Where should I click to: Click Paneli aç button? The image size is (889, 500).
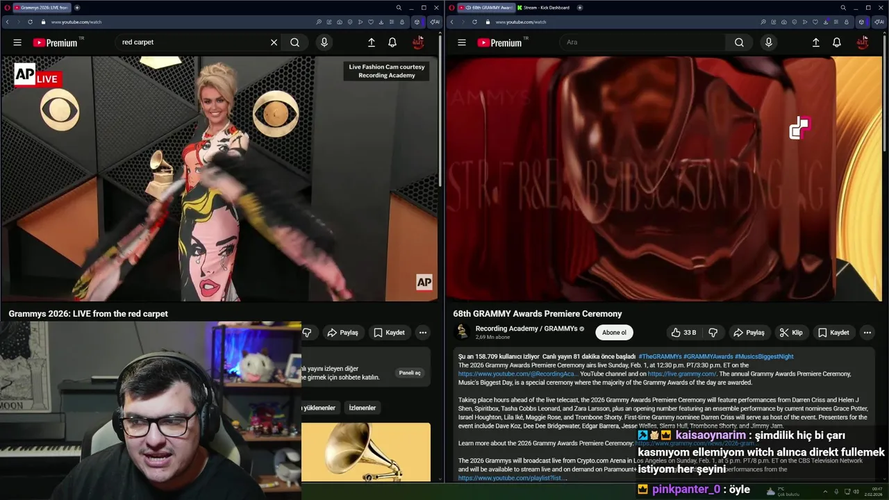coord(410,373)
